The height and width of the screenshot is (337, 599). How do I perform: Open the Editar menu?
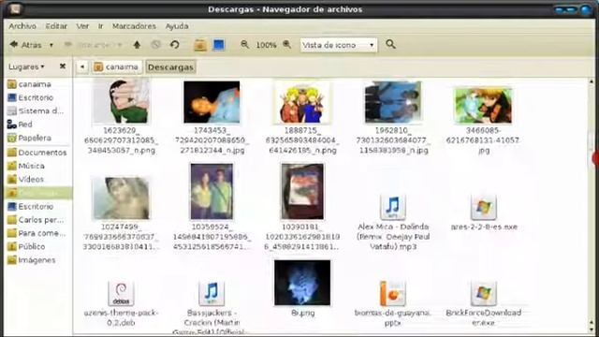(x=56, y=26)
